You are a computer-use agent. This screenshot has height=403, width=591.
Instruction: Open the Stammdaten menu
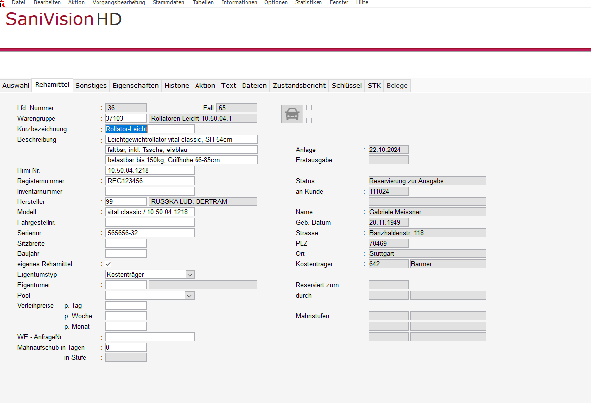(168, 3)
